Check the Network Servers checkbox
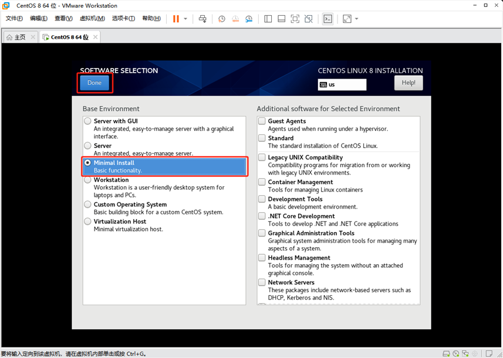 262,282
